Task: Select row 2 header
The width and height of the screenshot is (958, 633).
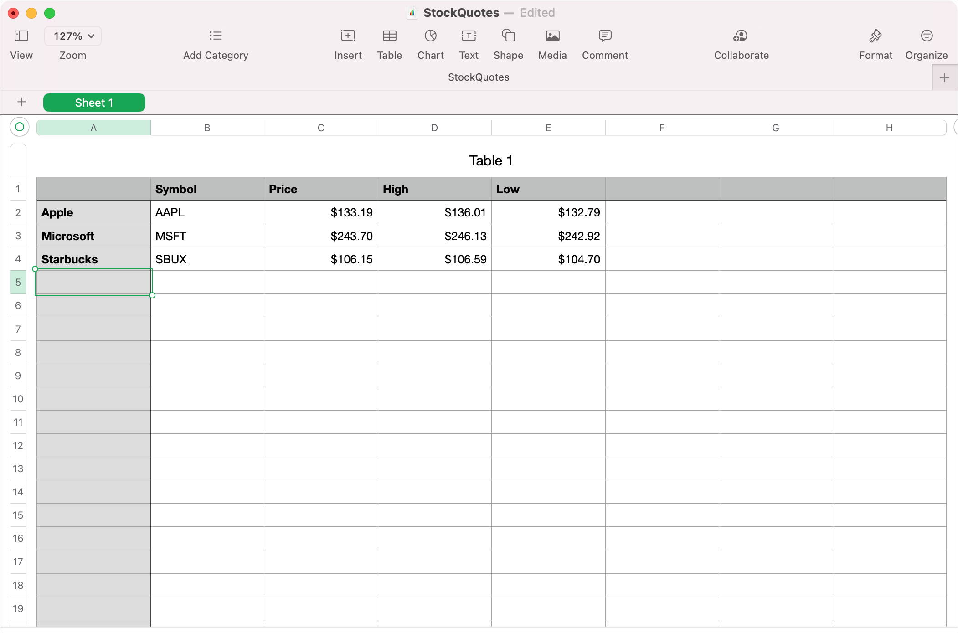Action: pyautogui.click(x=18, y=212)
